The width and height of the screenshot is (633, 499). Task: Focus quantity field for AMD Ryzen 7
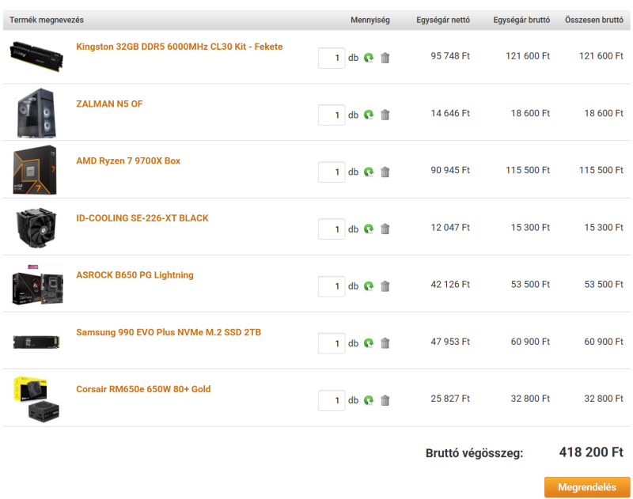point(332,172)
